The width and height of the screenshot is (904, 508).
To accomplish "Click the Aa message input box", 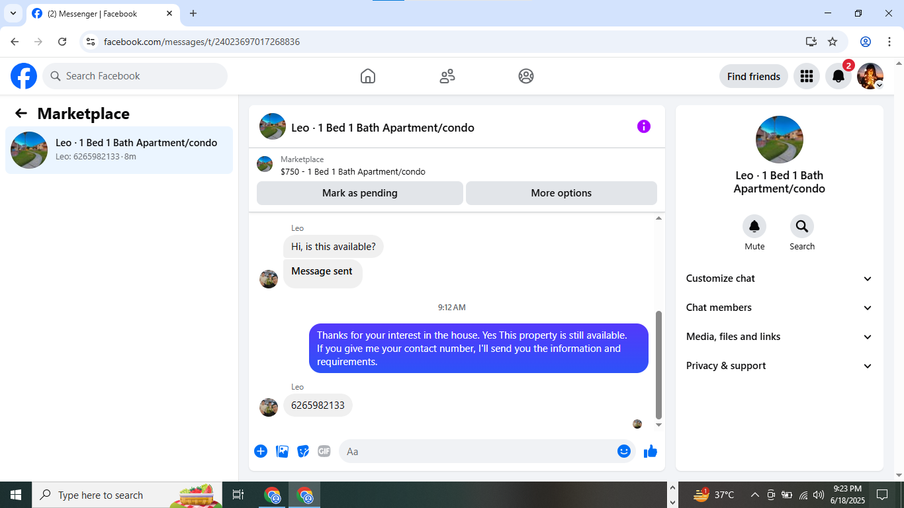I will tap(487, 451).
